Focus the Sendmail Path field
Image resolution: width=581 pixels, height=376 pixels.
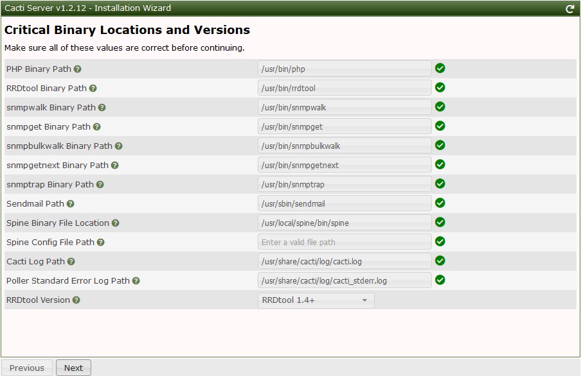pyautogui.click(x=344, y=203)
